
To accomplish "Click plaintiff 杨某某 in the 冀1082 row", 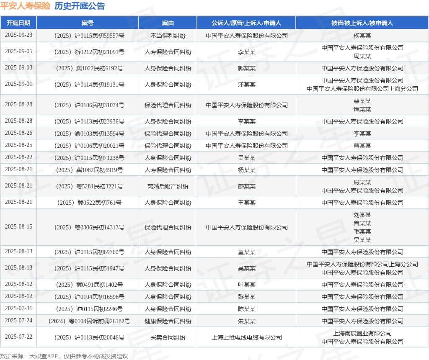I will pos(246,170).
